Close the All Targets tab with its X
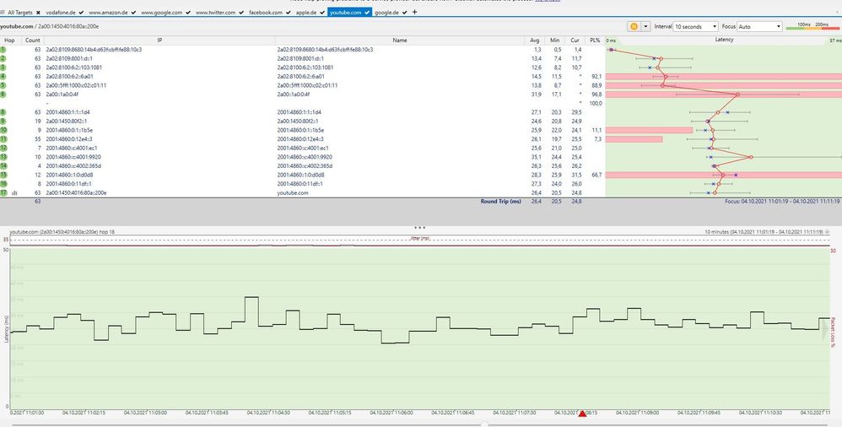 [x=38, y=13]
